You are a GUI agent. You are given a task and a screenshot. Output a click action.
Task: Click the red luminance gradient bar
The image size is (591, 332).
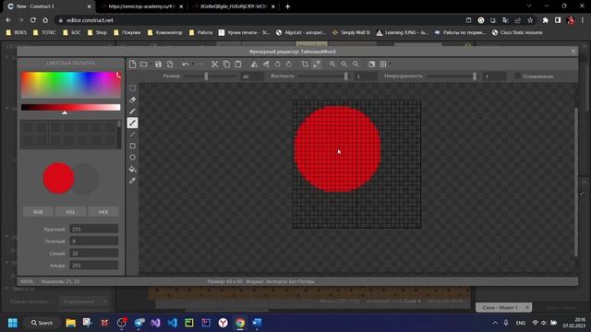tap(71, 107)
